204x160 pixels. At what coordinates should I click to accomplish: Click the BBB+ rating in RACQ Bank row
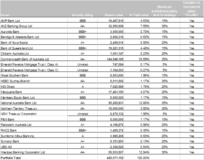pos(83,131)
